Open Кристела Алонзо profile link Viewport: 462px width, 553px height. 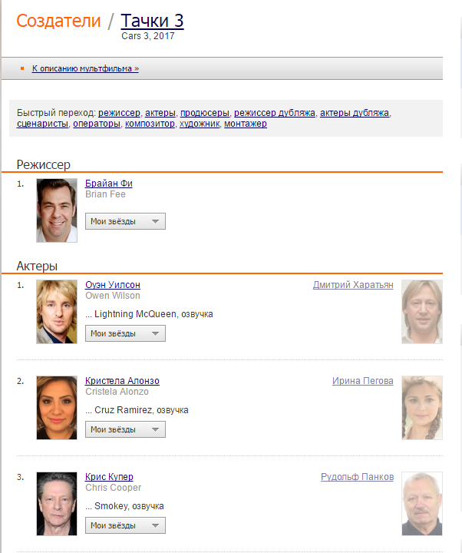point(122,381)
